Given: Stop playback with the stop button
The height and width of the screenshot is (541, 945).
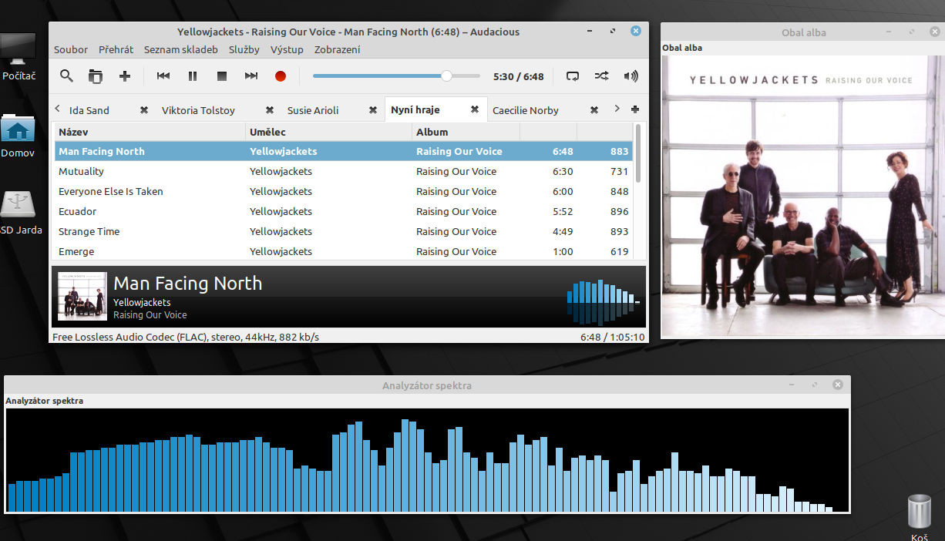Looking at the screenshot, I should point(222,76).
